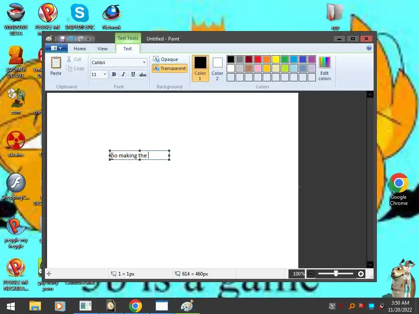Select the peggle my heggle desktop icon

(16, 232)
